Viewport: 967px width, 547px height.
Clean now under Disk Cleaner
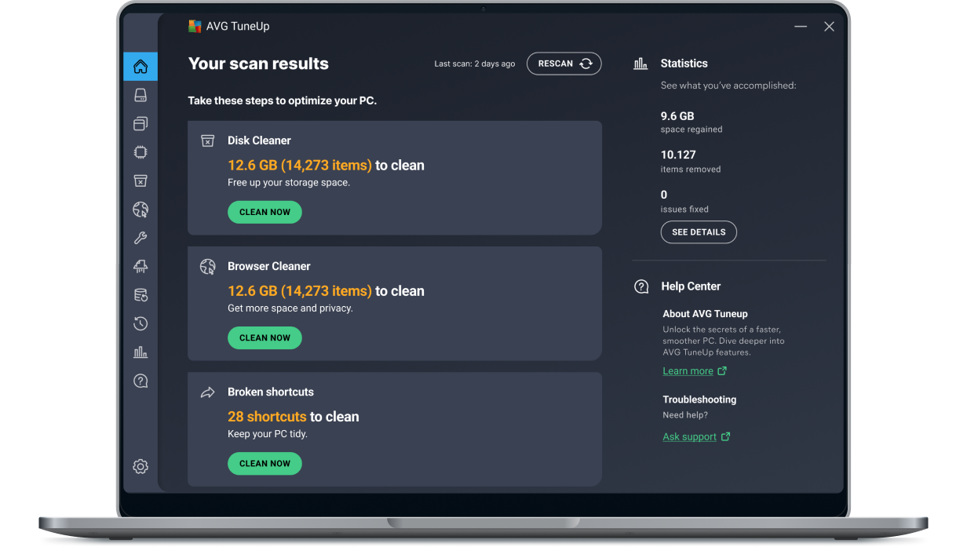click(x=265, y=212)
